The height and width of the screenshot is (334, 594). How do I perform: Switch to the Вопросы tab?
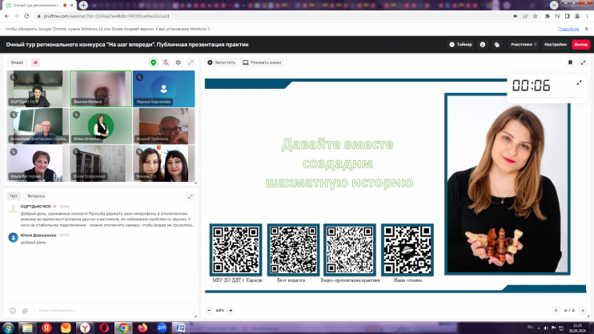click(37, 195)
